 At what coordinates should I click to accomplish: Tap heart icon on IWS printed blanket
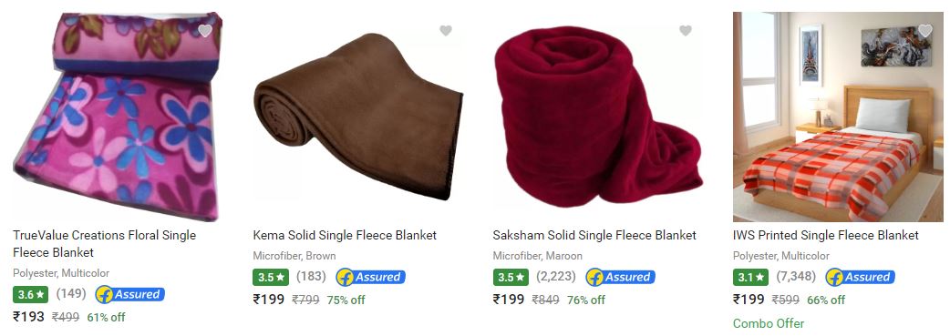tap(925, 30)
